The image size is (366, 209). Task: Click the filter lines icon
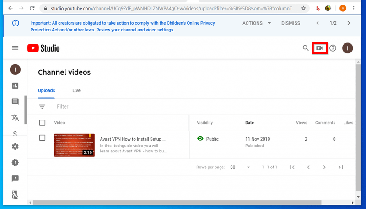[x=42, y=107]
